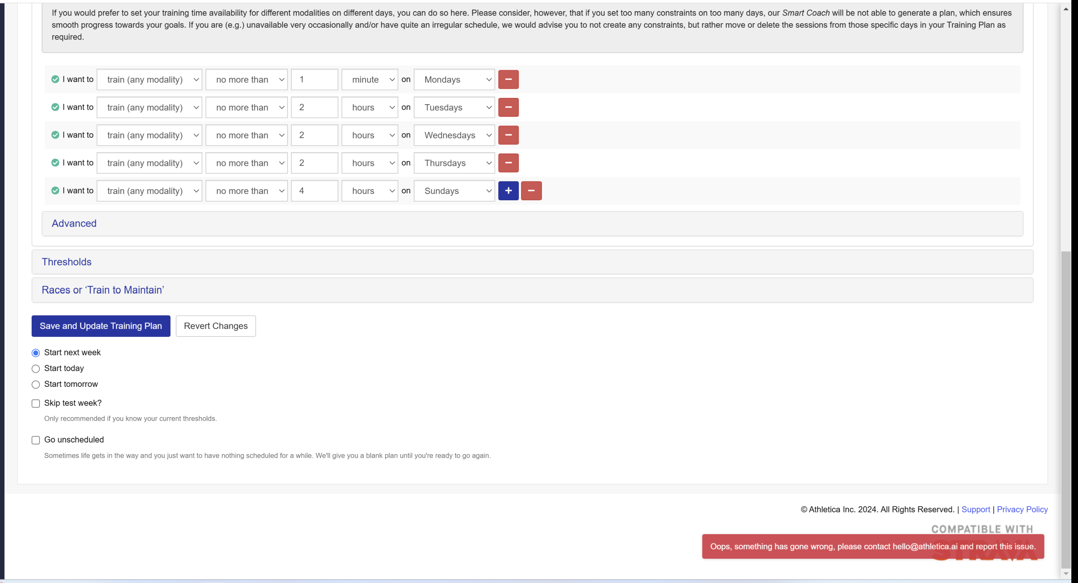Select the Start today radio option
1078x583 pixels.
coord(36,369)
